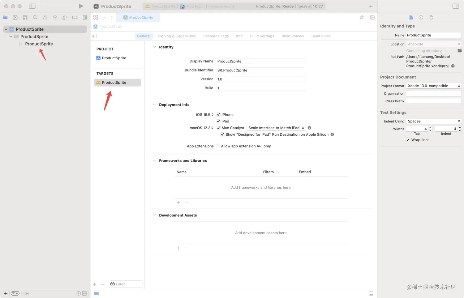Viewport: 464px width, 298px height.
Task: Toggle the inspectors panel icon
Action: tap(456, 6)
